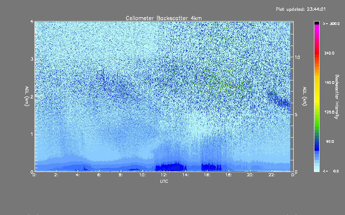Click the '180.0' colorbar value
The height and width of the screenshot is (215, 345).
(329, 83)
